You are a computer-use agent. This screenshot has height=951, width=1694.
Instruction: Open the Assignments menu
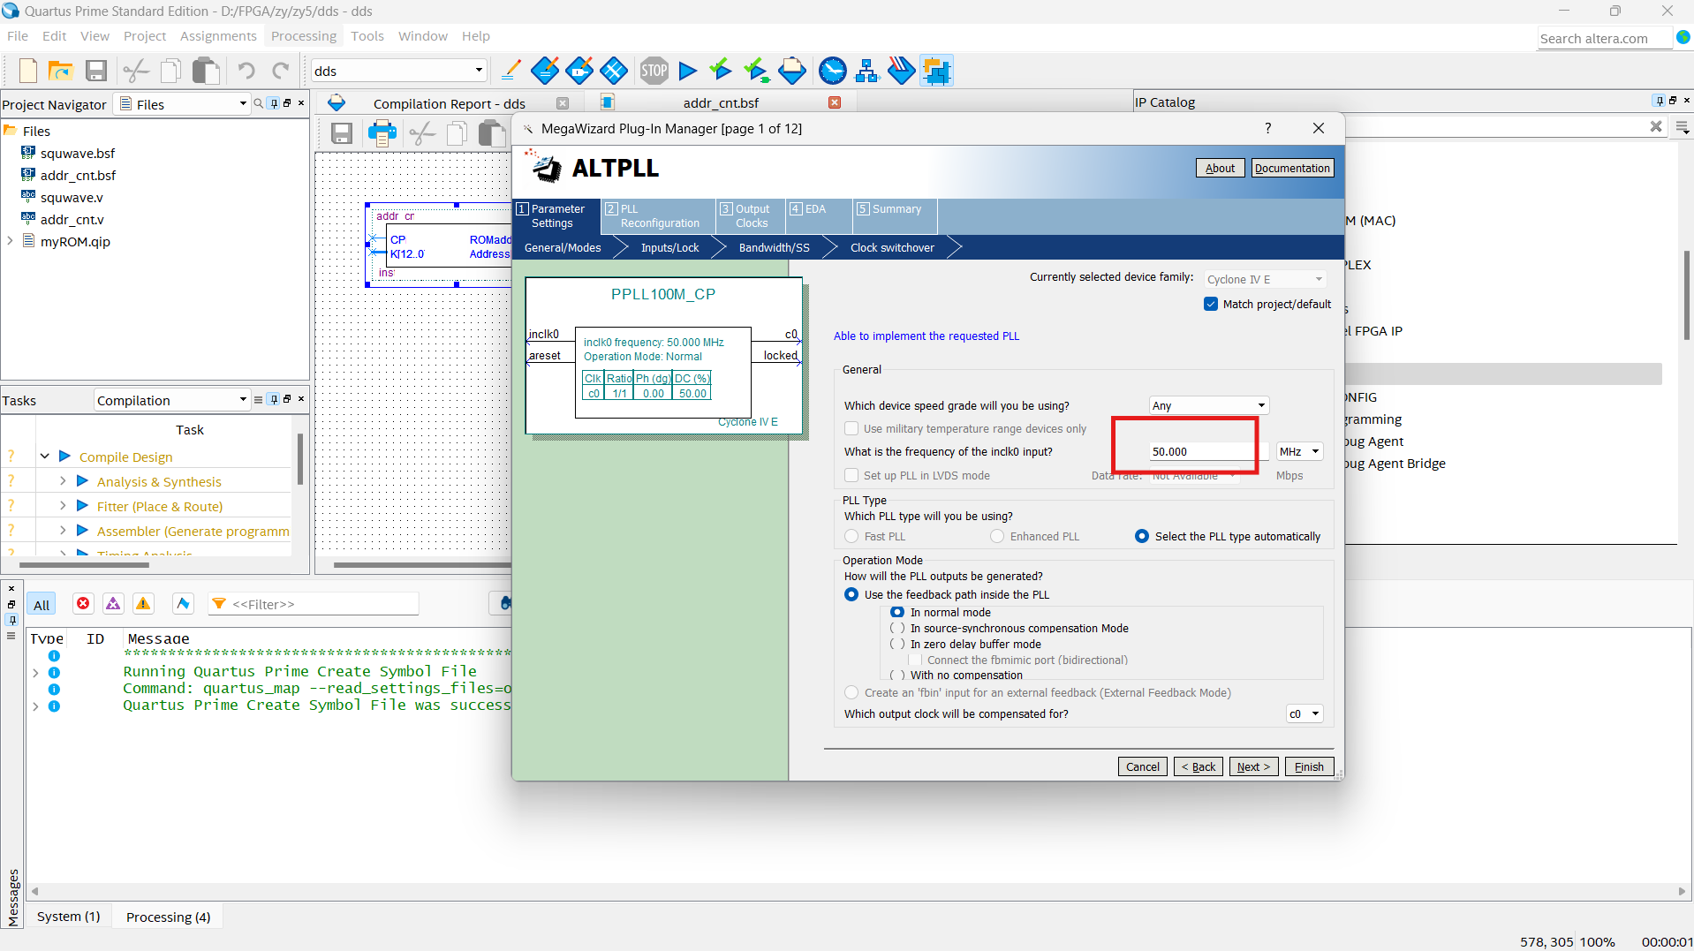pyautogui.click(x=218, y=36)
